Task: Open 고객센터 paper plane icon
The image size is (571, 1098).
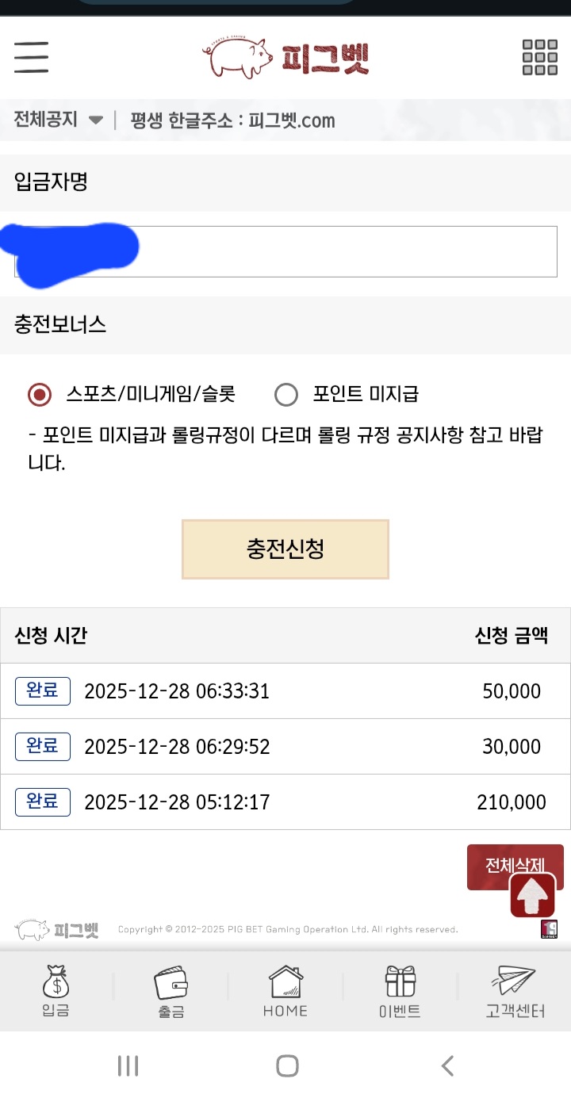Action: (515, 983)
